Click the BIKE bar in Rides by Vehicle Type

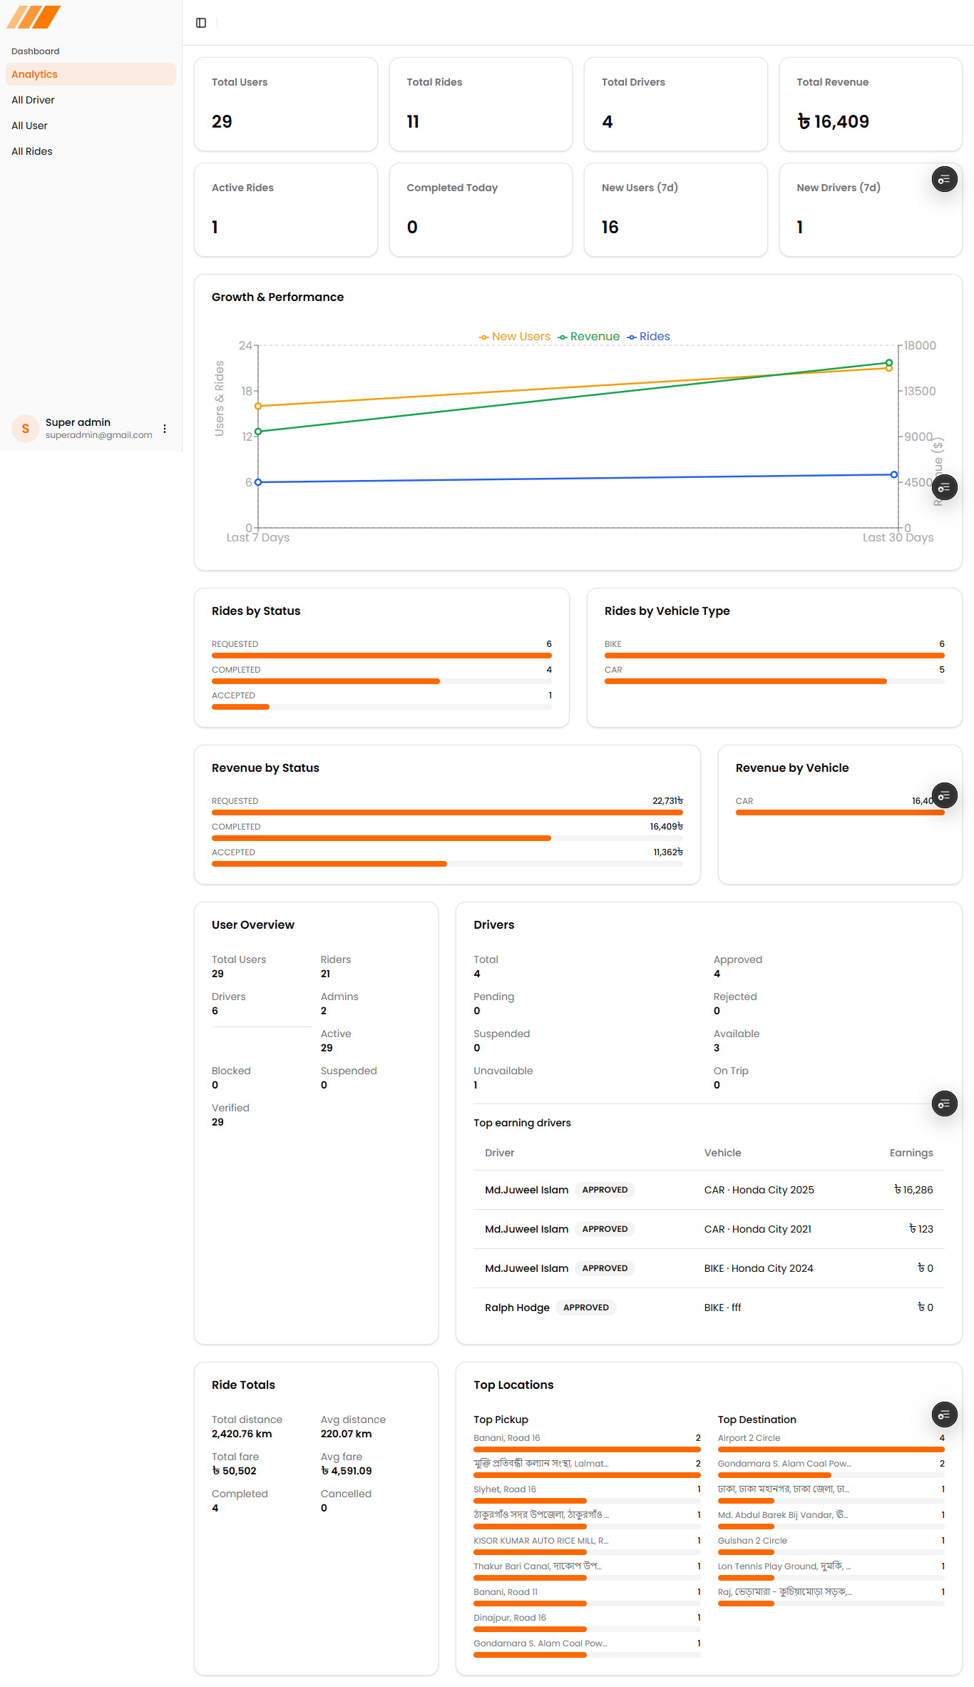(774, 655)
